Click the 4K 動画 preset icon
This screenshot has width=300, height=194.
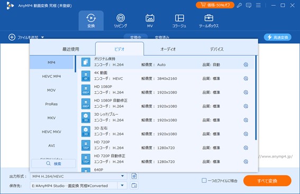point(86,76)
